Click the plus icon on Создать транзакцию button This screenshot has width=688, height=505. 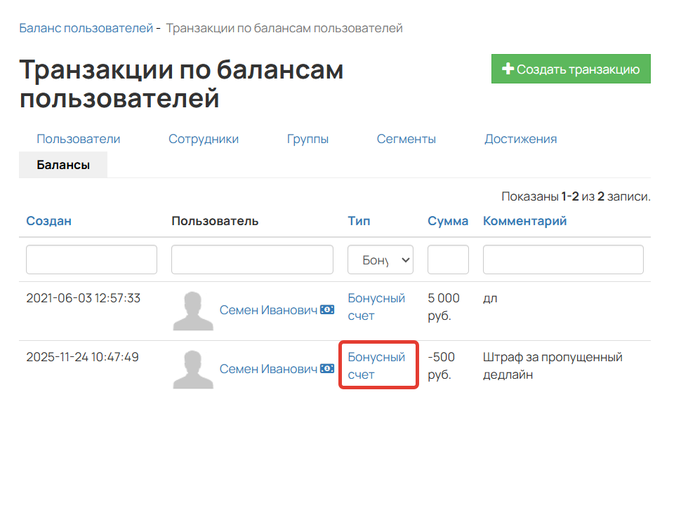508,68
